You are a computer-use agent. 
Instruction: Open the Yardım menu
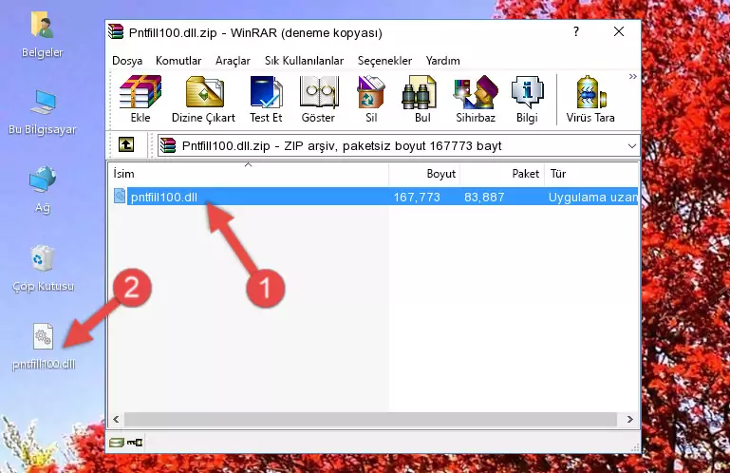click(x=442, y=61)
